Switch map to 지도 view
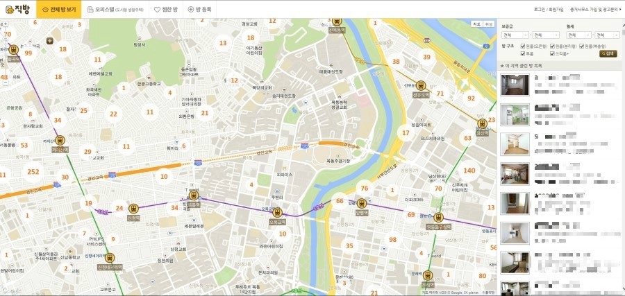This screenshot has height=296, width=625. pos(476,24)
